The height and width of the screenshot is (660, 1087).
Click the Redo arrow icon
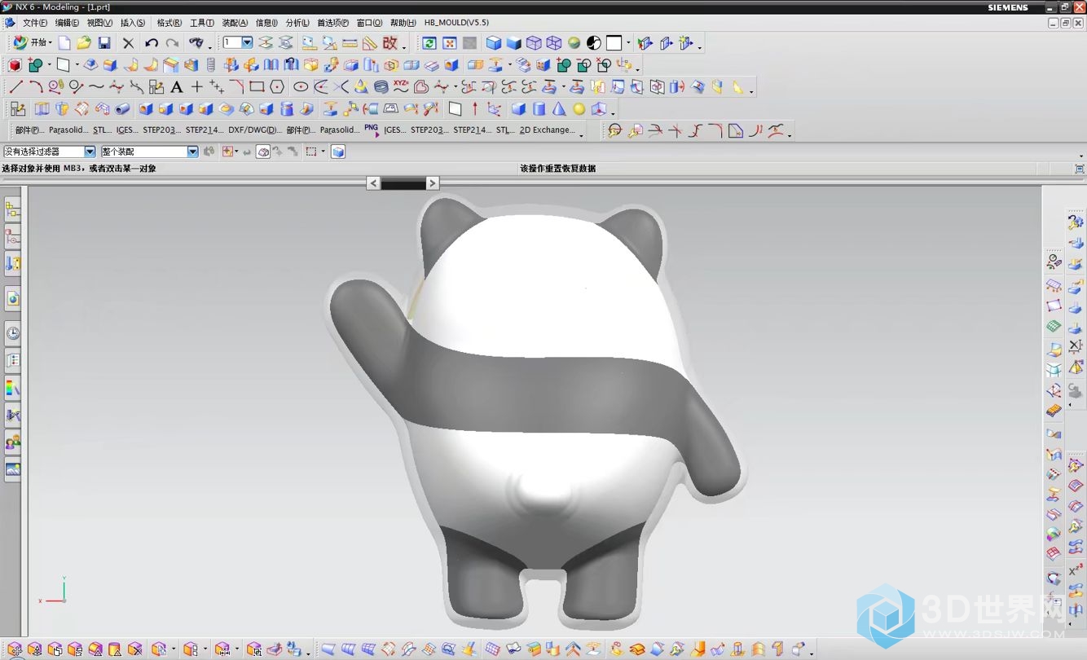click(172, 43)
